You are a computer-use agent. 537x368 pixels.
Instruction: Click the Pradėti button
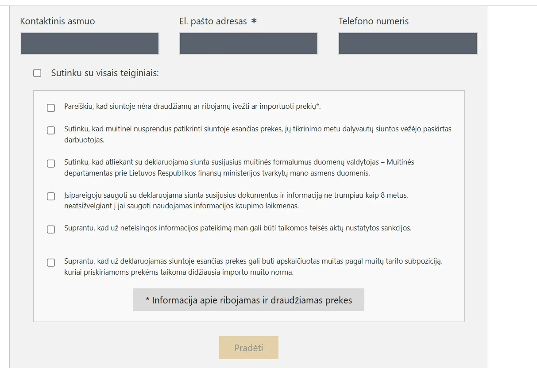click(249, 348)
